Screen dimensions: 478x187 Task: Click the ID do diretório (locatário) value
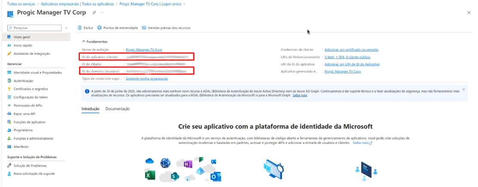tap(156, 72)
